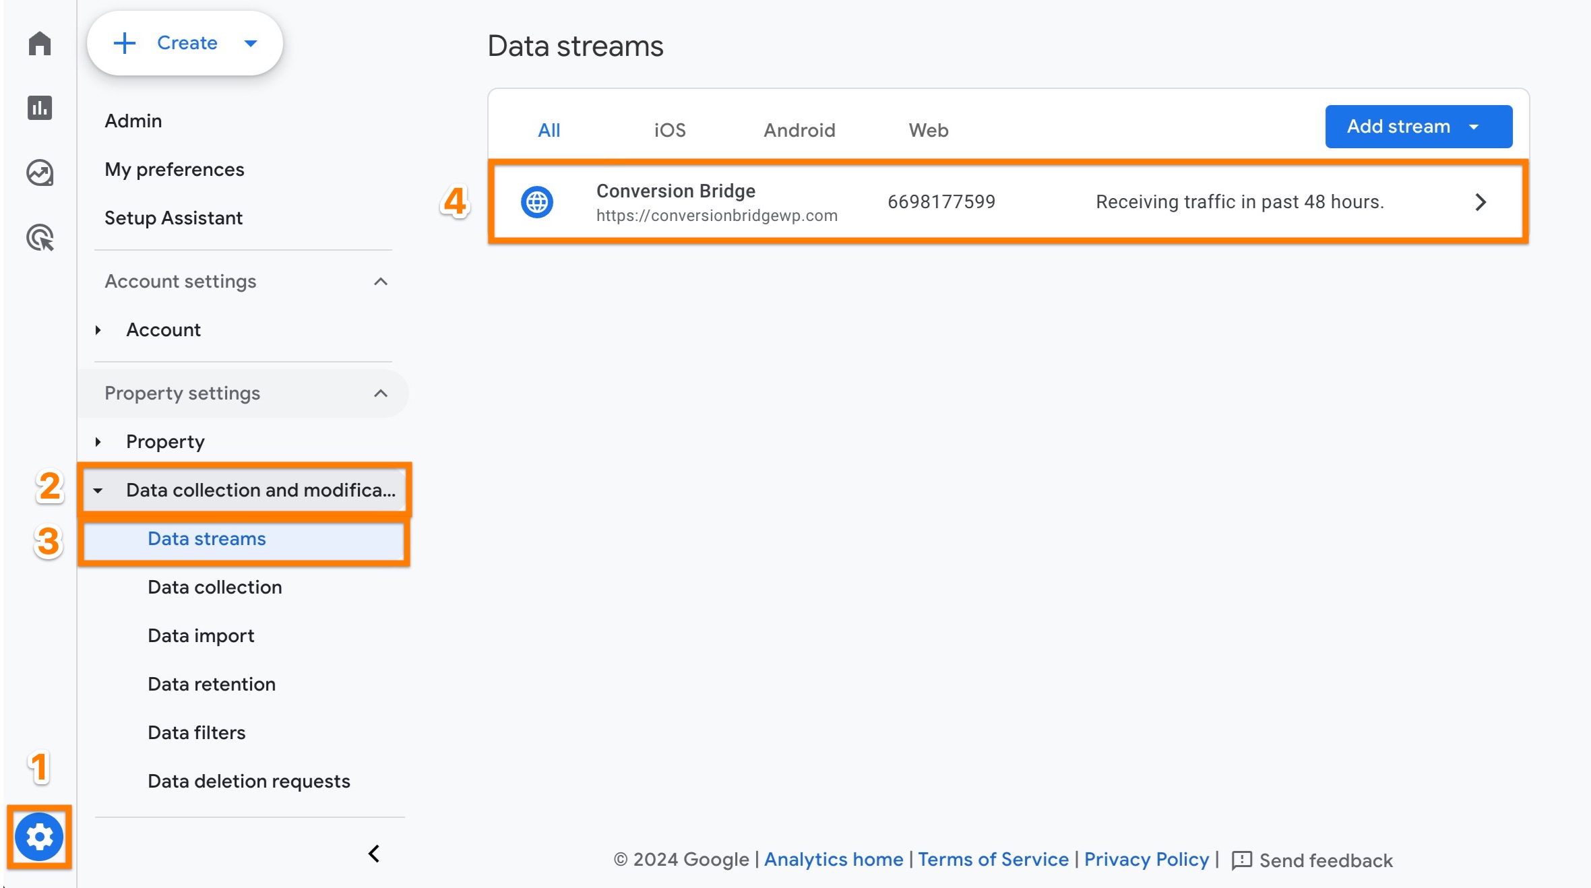Open the Conversion Bridge stream via right chevron

1480,201
